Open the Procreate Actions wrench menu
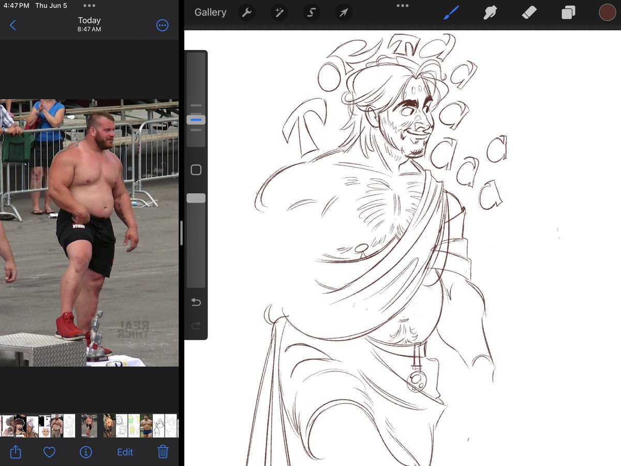 pyautogui.click(x=247, y=12)
